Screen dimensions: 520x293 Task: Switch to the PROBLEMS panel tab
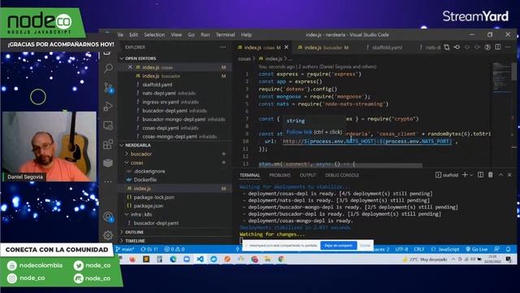[279, 175]
